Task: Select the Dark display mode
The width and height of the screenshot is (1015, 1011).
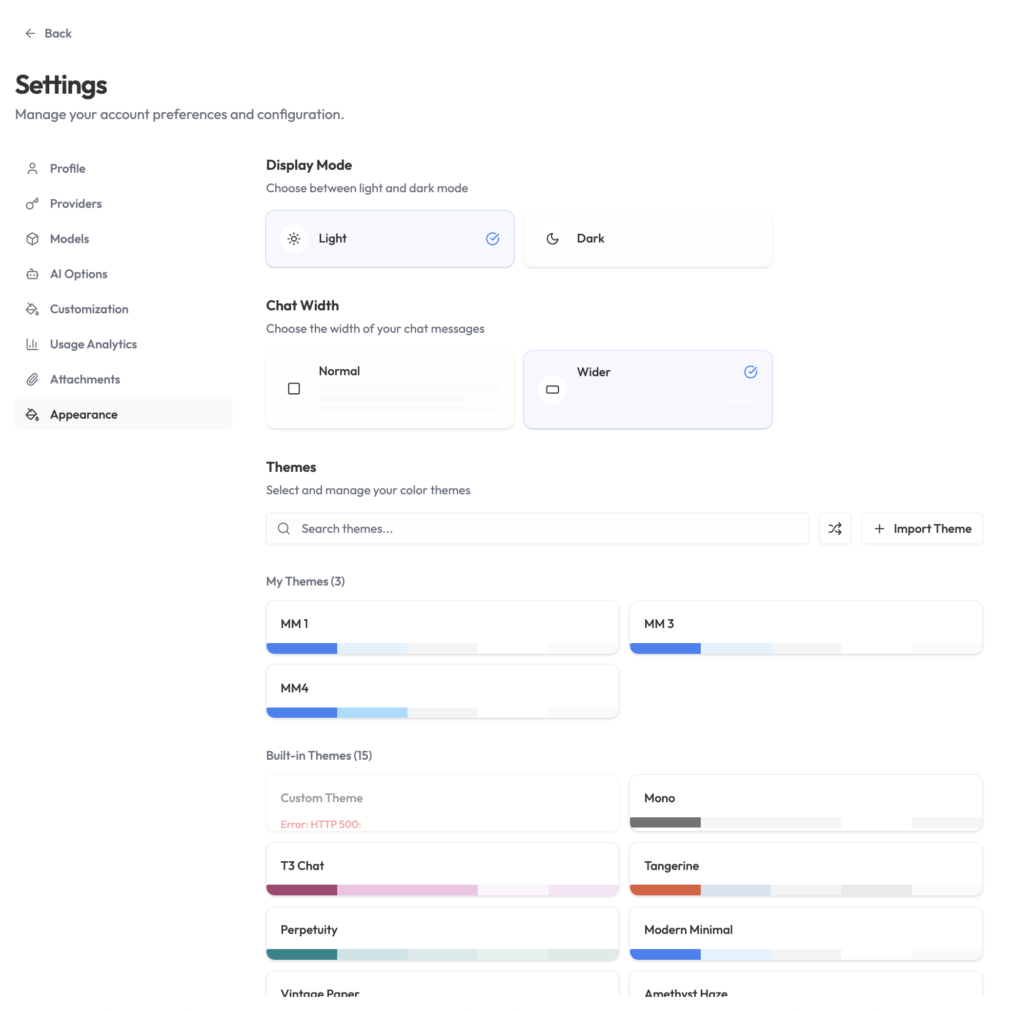Action: [647, 239]
